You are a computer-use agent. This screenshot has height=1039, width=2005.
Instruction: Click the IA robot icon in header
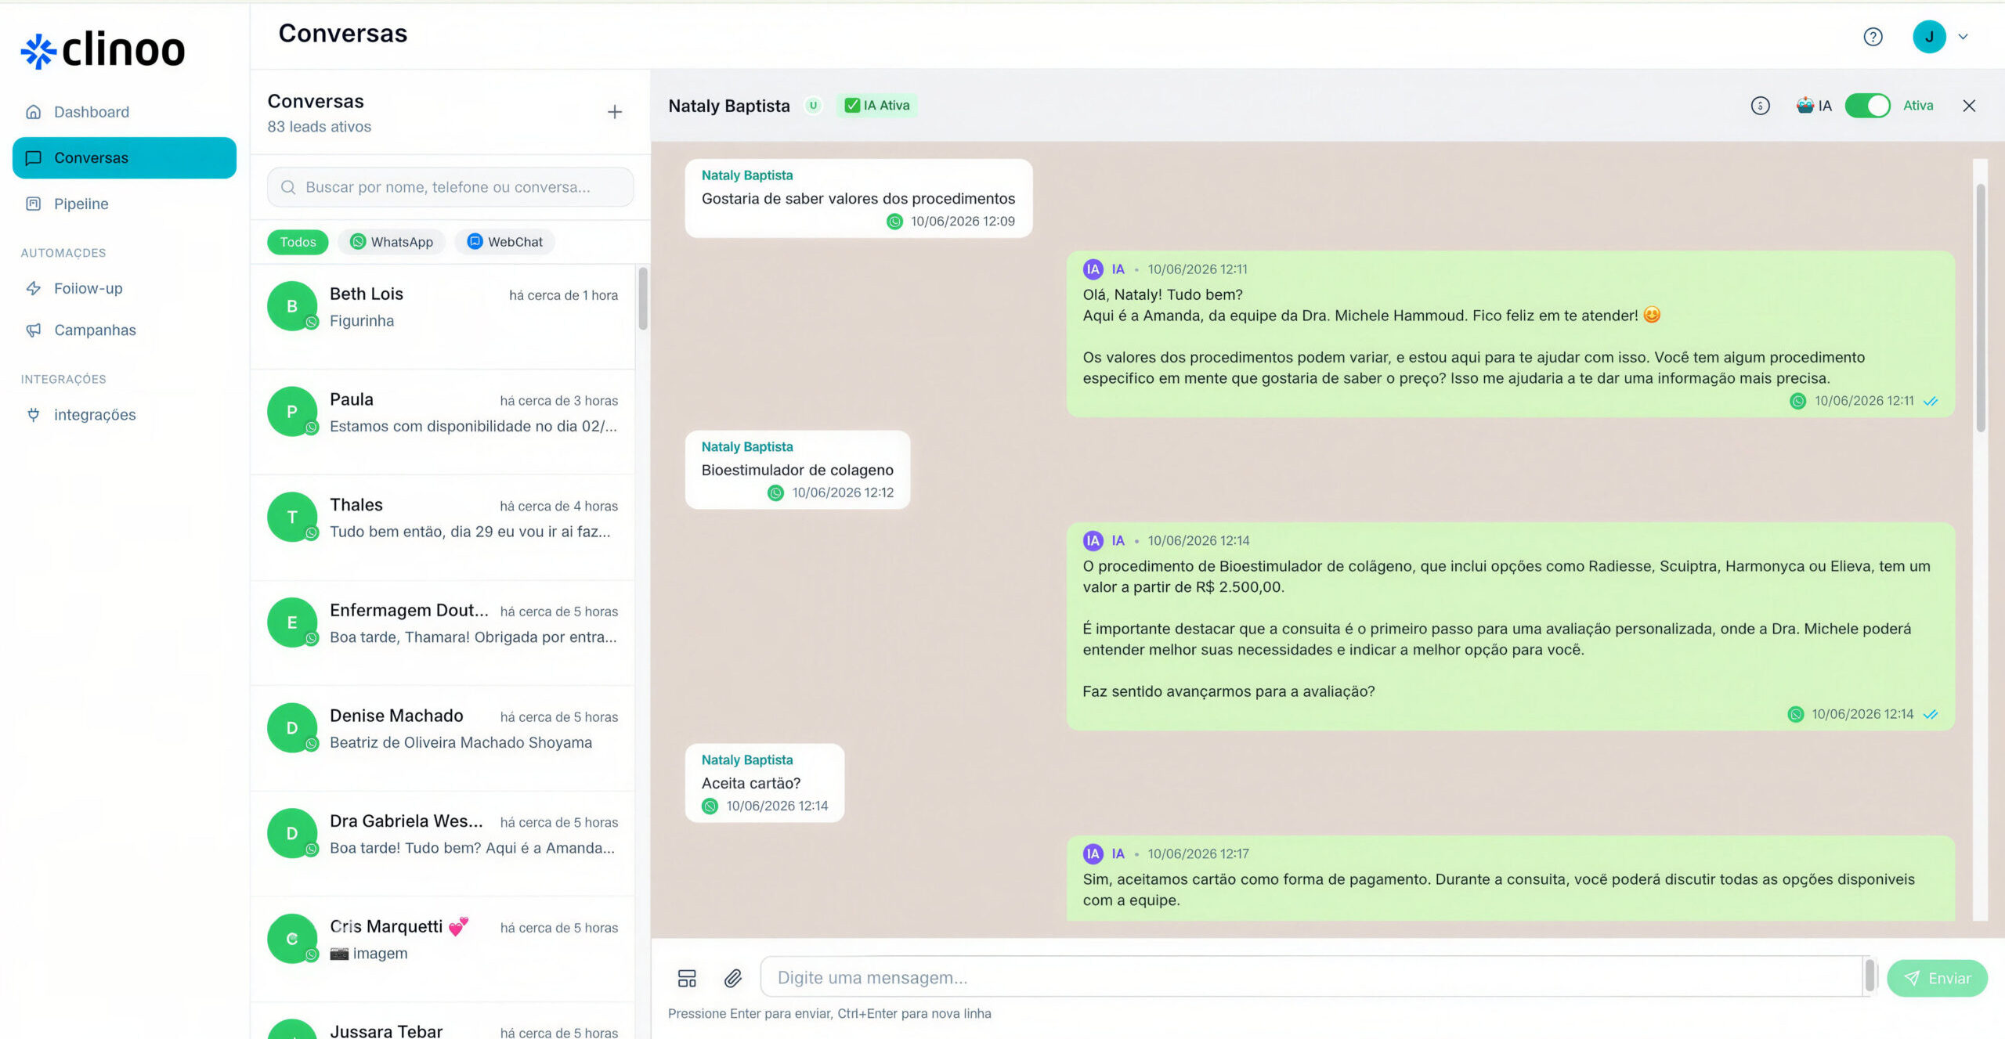pos(1805,105)
